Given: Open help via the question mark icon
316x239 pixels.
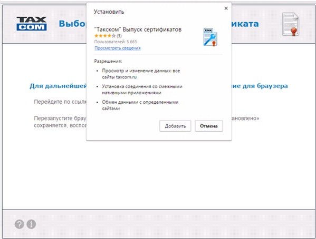Looking at the screenshot, I should (20, 224).
